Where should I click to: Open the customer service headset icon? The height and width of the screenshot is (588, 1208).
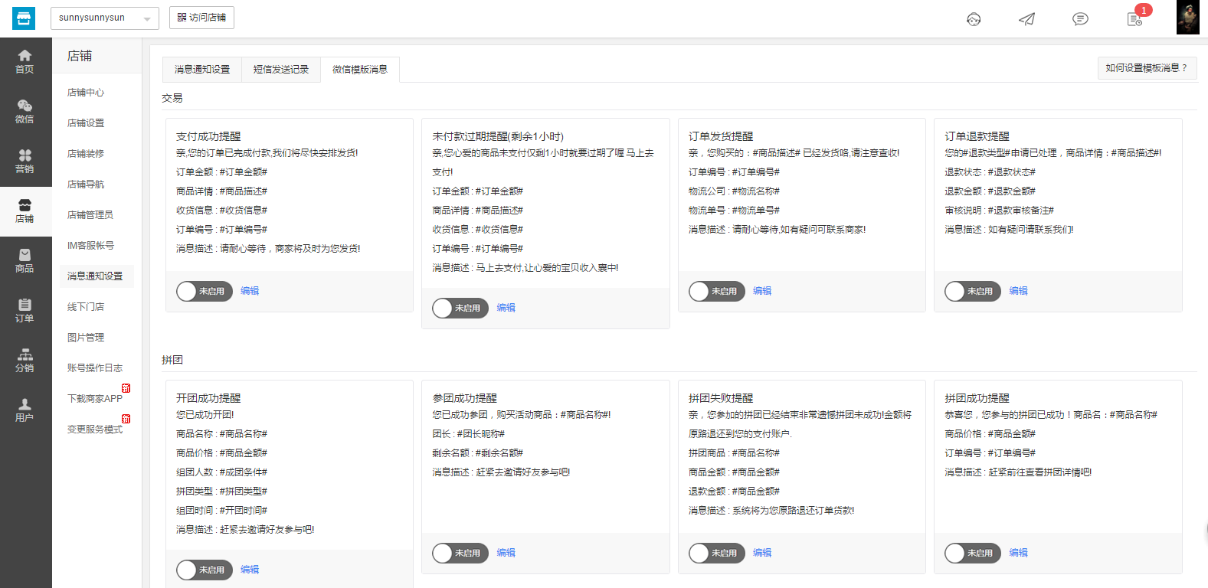(974, 19)
